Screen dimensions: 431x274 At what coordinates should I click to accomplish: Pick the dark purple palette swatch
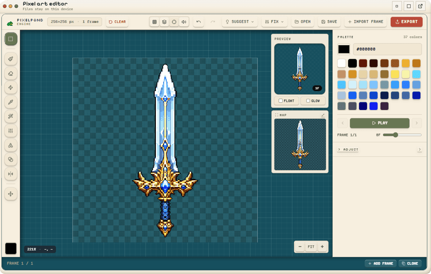pos(384,106)
